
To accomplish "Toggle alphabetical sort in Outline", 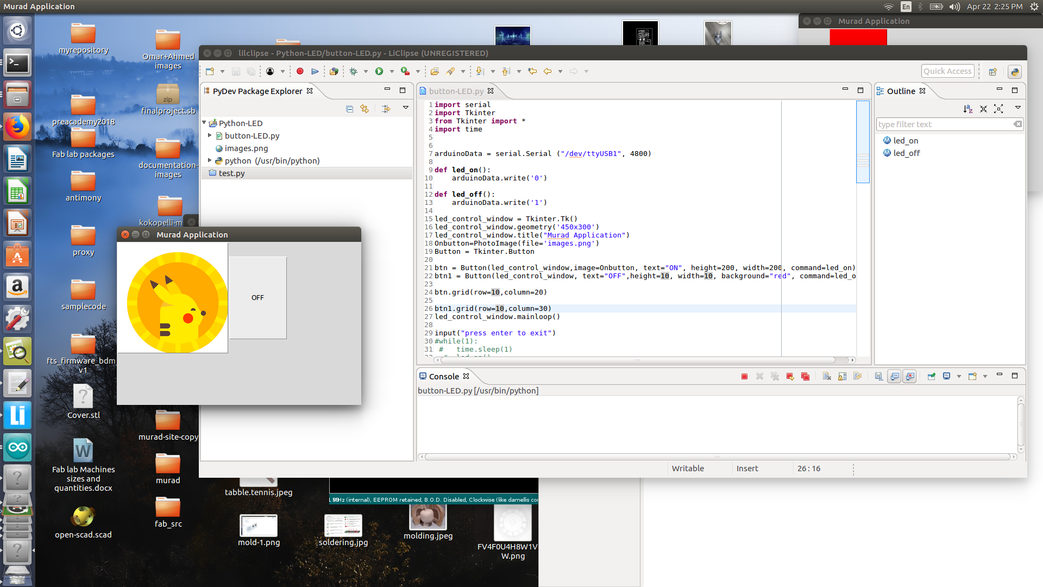I will 968,109.
